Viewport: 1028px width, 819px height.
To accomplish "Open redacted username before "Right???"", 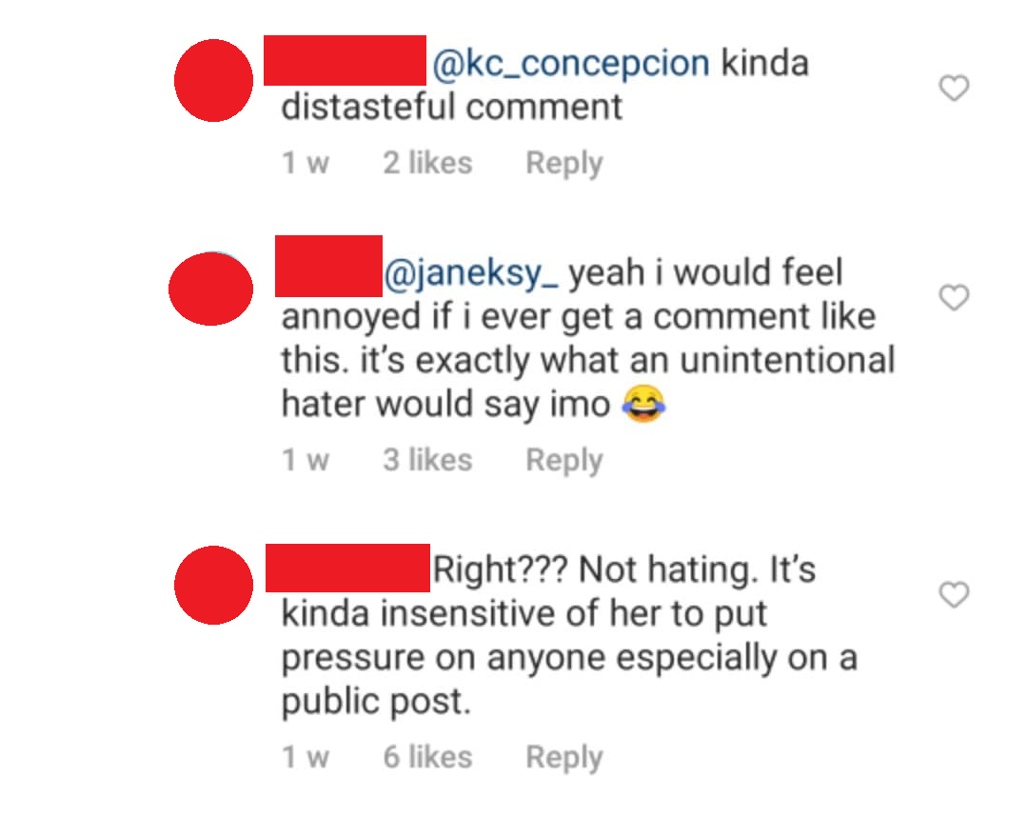I will point(348,568).
